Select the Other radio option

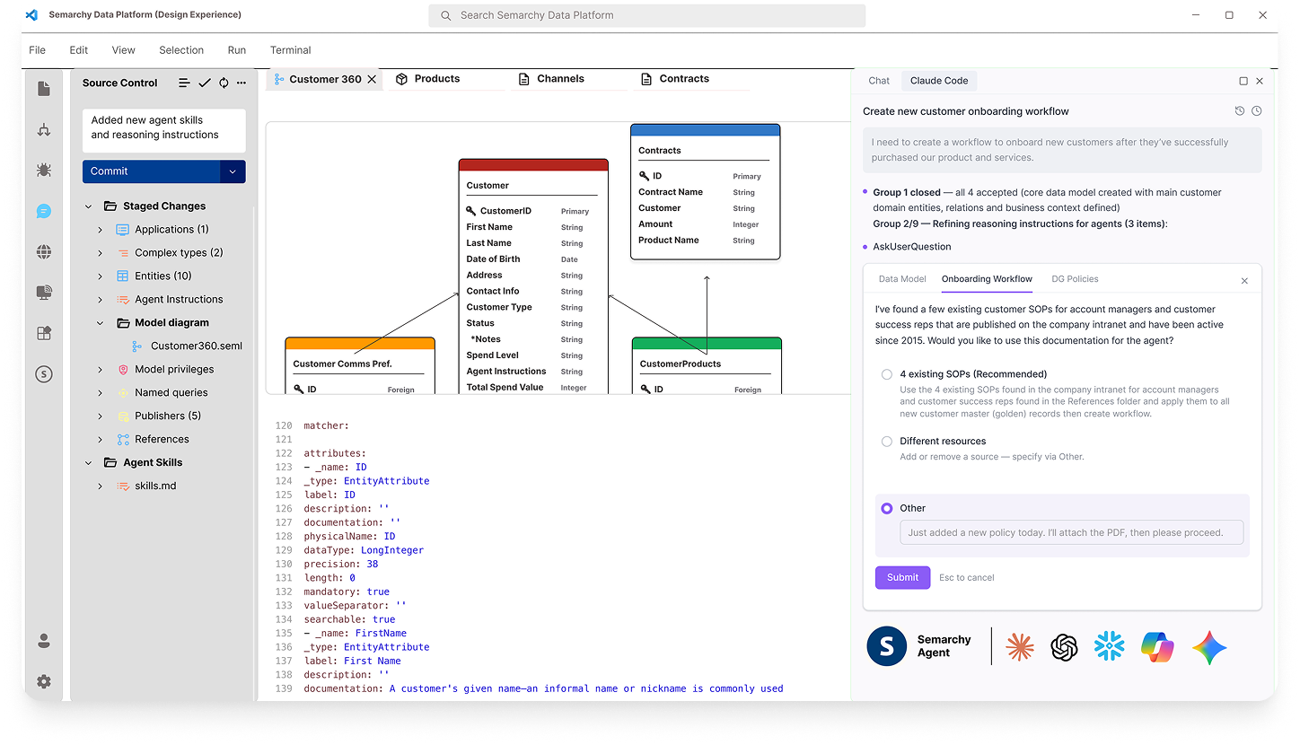887,508
